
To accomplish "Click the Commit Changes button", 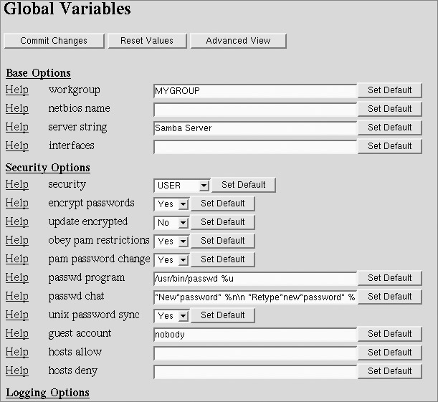I will (54, 41).
